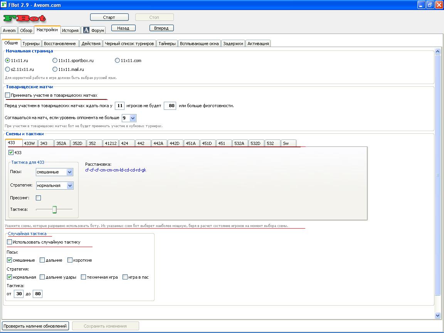Toggle the Прессинг checkbox
This screenshot has height=333, width=444.
(x=38, y=198)
